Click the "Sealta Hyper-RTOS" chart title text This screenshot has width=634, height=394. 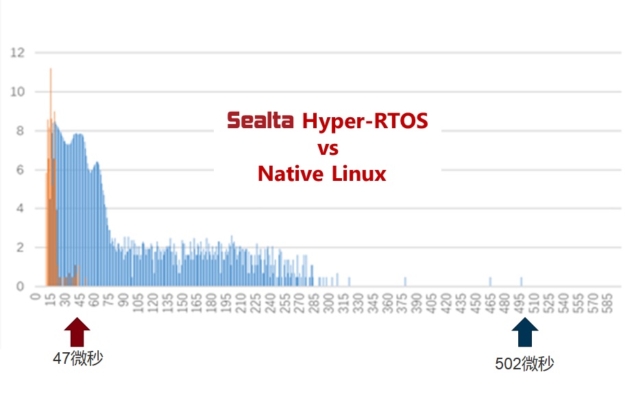coord(328,121)
